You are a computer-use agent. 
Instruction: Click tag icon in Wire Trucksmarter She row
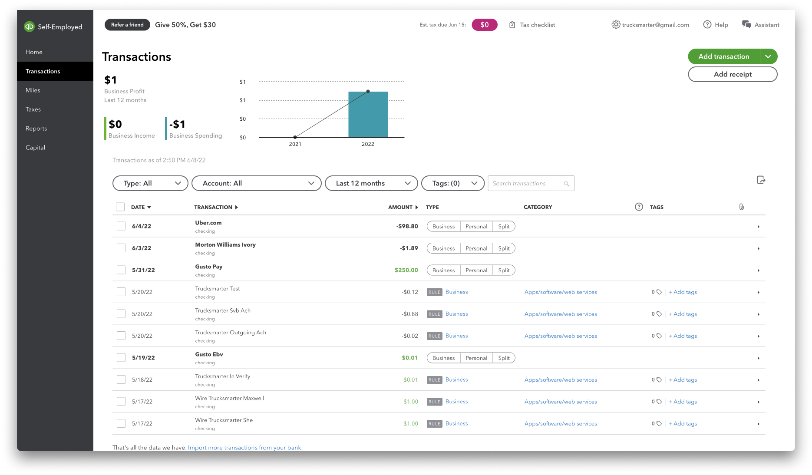(x=659, y=424)
